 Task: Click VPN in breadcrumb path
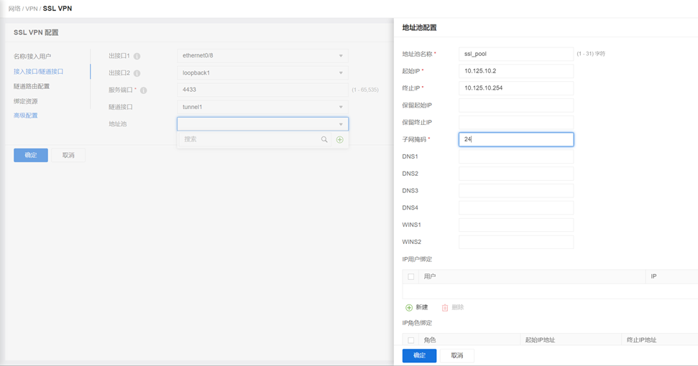(x=32, y=9)
